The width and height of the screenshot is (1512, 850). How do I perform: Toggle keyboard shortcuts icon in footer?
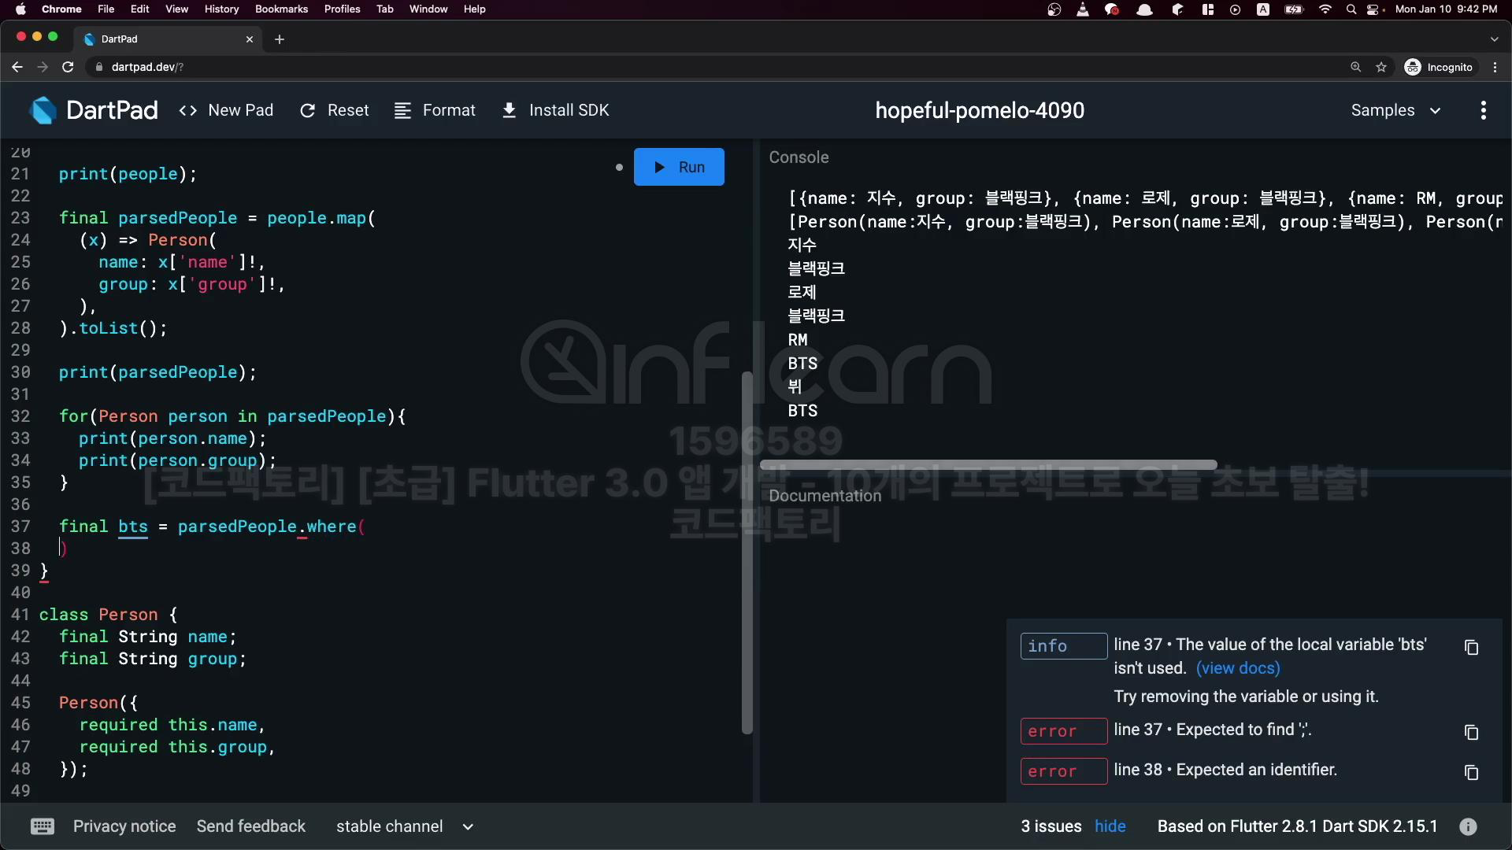tap(43, 826)
